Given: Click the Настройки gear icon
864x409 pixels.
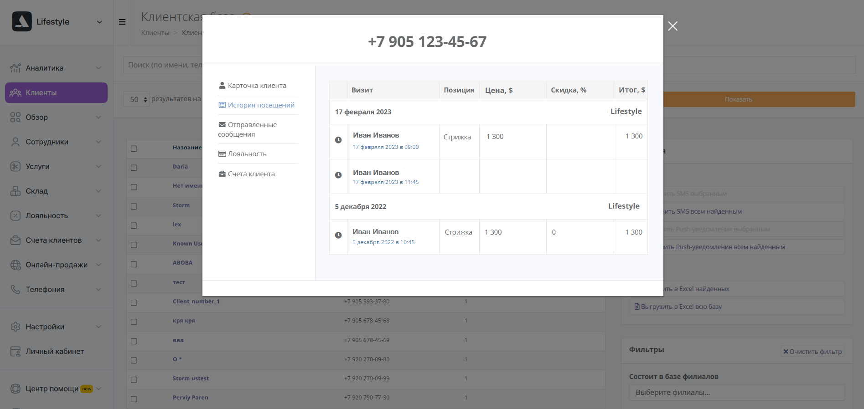Looking at the screenshot, I should (x=16, y=327).
